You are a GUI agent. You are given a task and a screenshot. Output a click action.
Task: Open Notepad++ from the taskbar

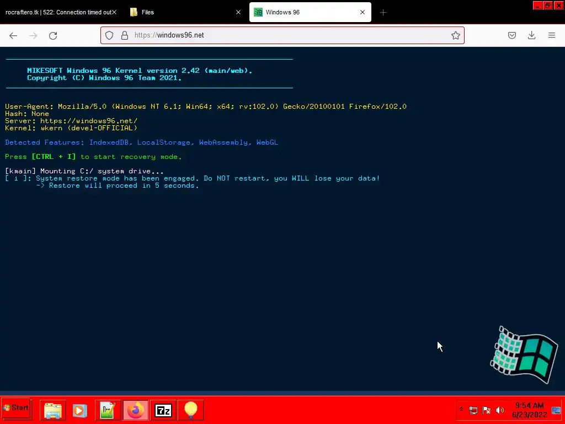pos(108,410)
